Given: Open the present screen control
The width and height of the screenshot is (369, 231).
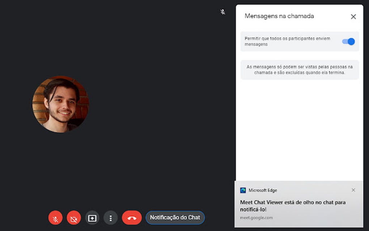Looking at the screenshot, I should pyautogui.click(x=92, y=218).
